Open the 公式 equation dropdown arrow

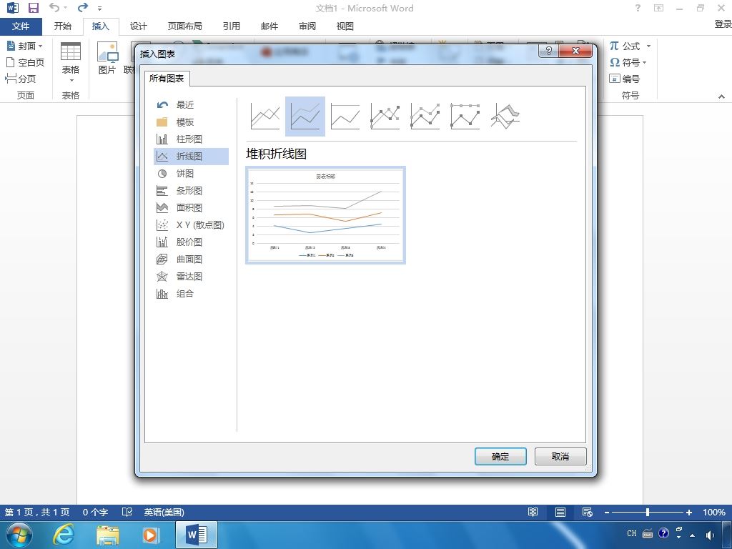tap(648, 46)
